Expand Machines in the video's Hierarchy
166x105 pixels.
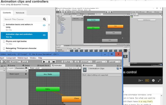point(58,23)
